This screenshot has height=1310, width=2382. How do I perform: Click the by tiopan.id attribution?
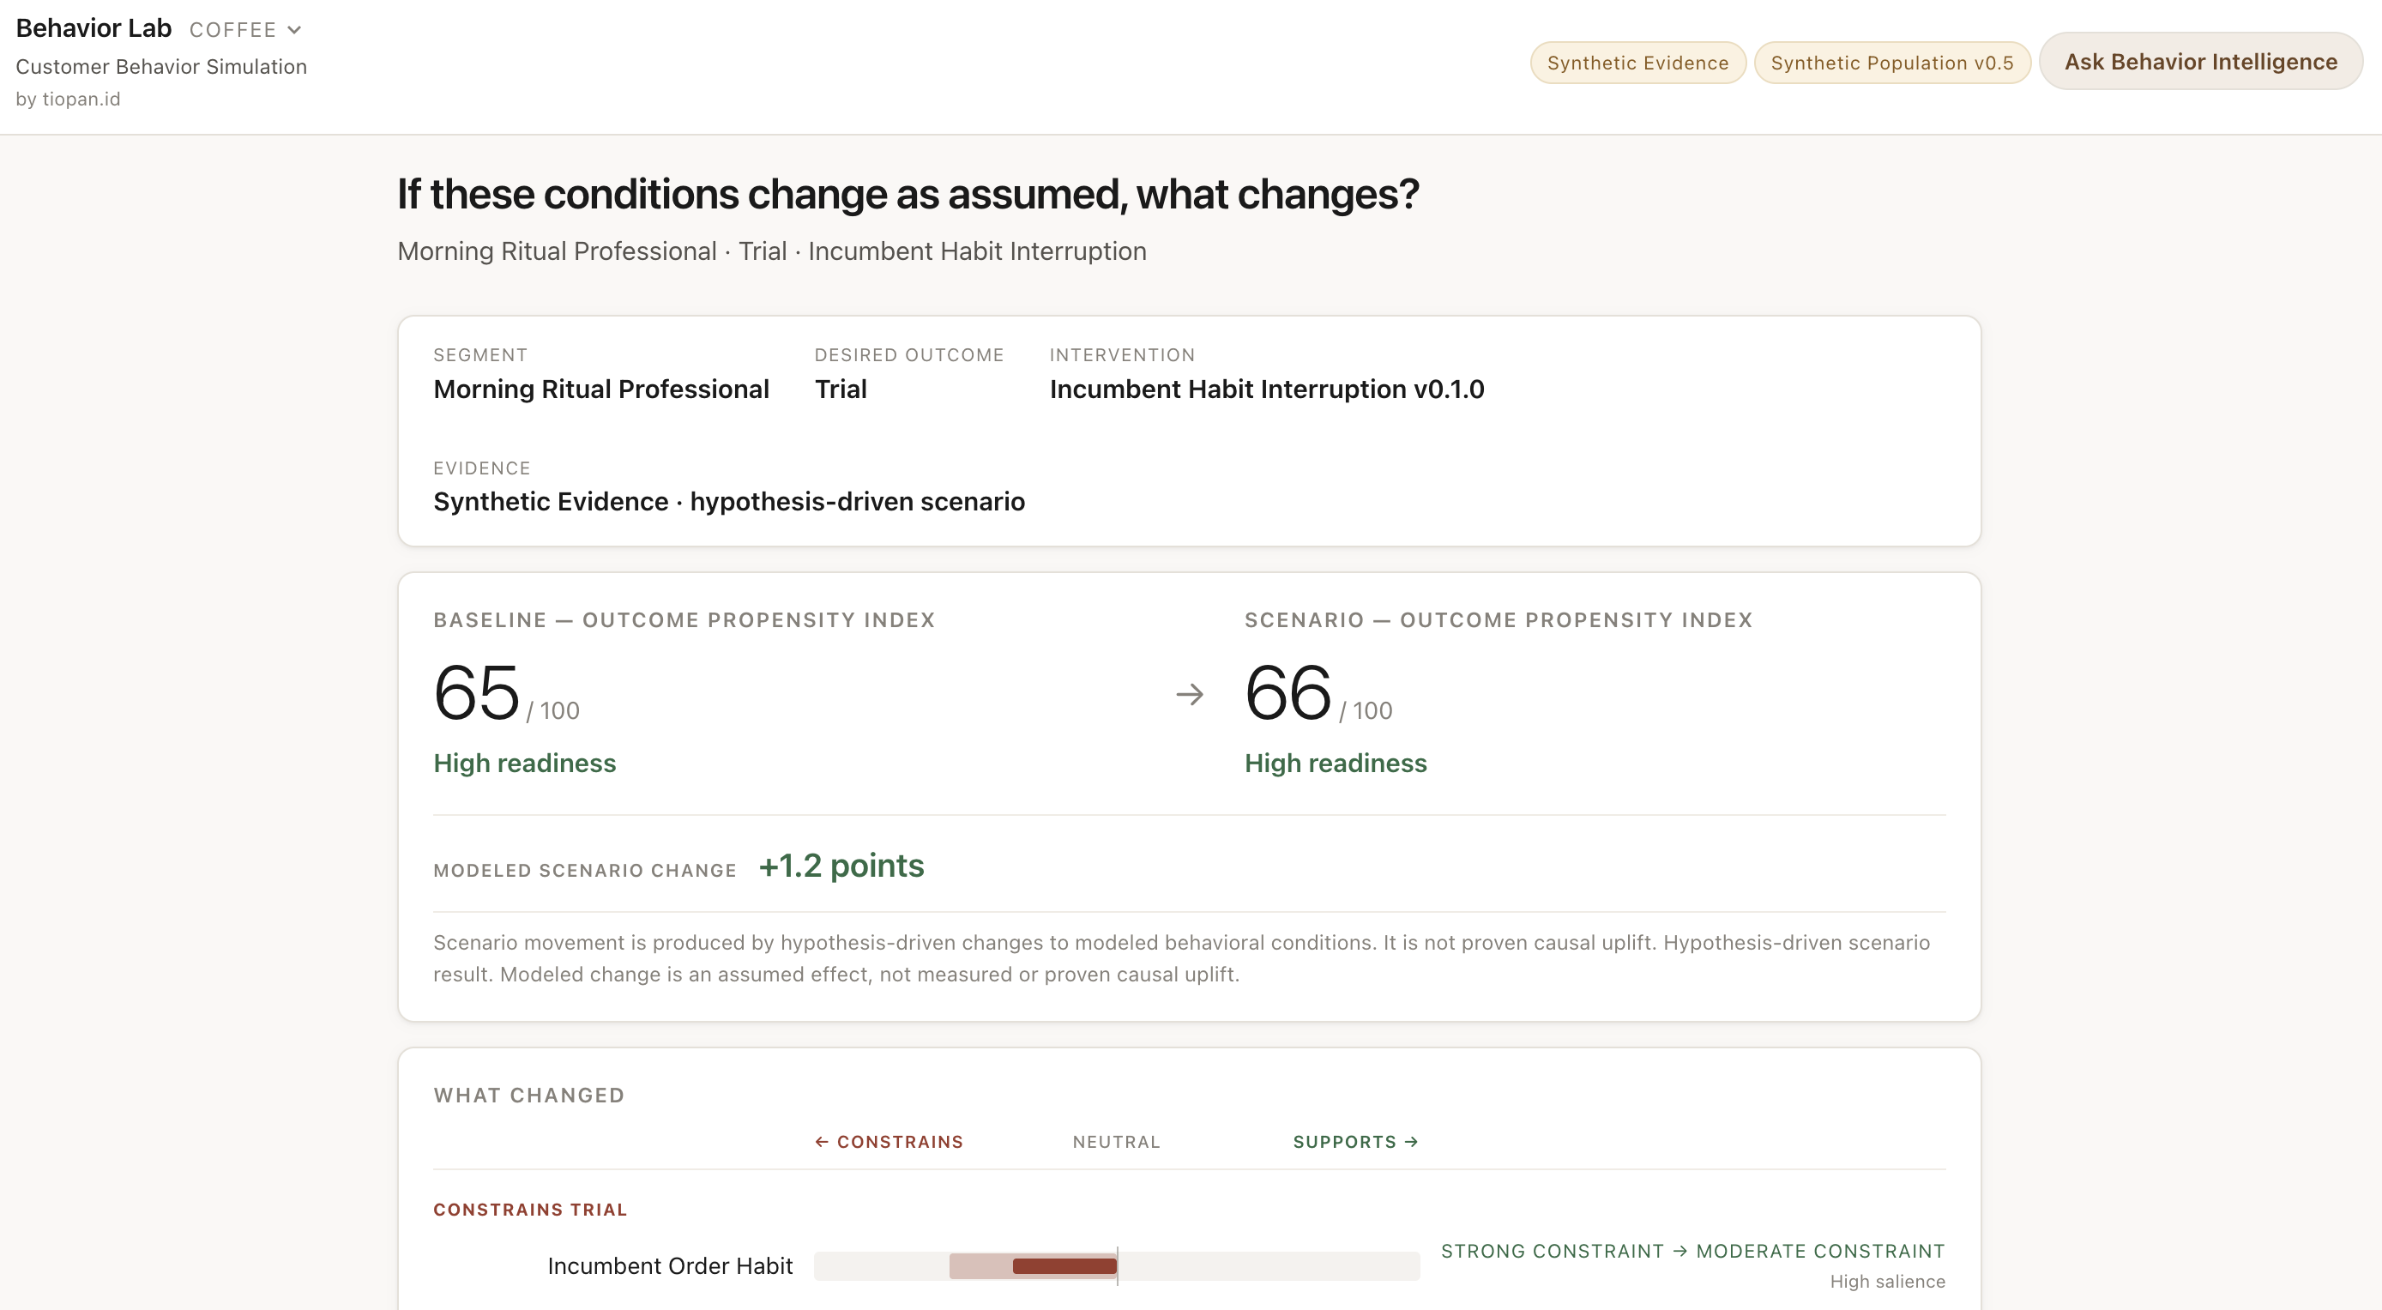[69, 99]
